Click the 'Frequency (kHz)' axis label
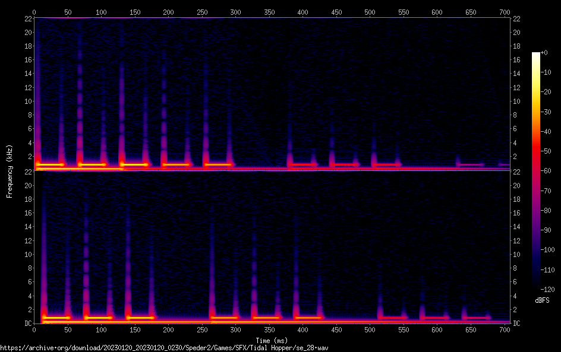561x352 pixels. tap(10, 170)
